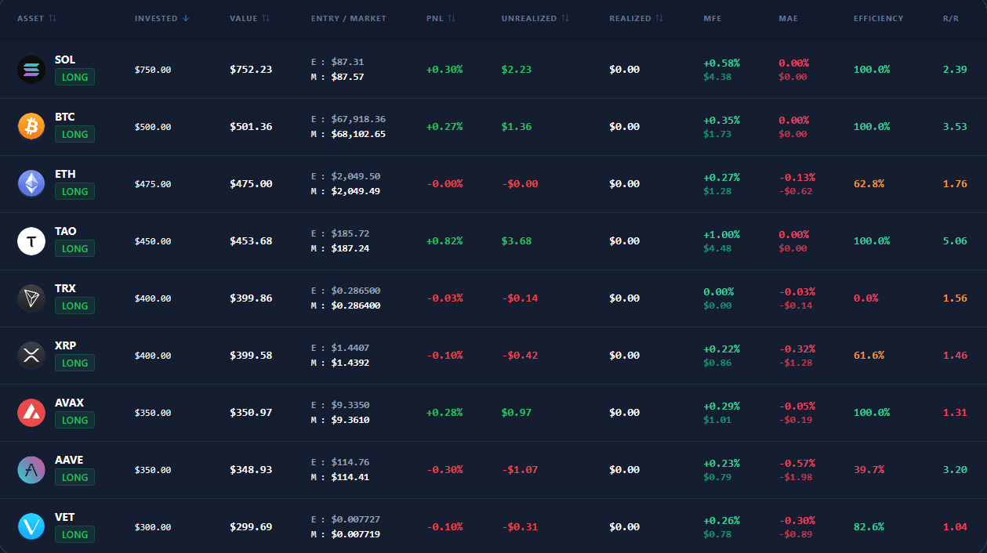Click the SOL coin icon
Image resolution: width=987 pixels, height=553 pixels.
(x=31, y=70)
